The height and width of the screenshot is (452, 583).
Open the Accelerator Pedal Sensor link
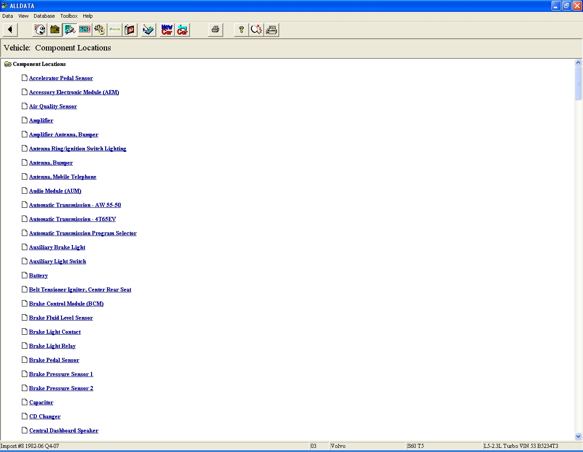(61, 78)
